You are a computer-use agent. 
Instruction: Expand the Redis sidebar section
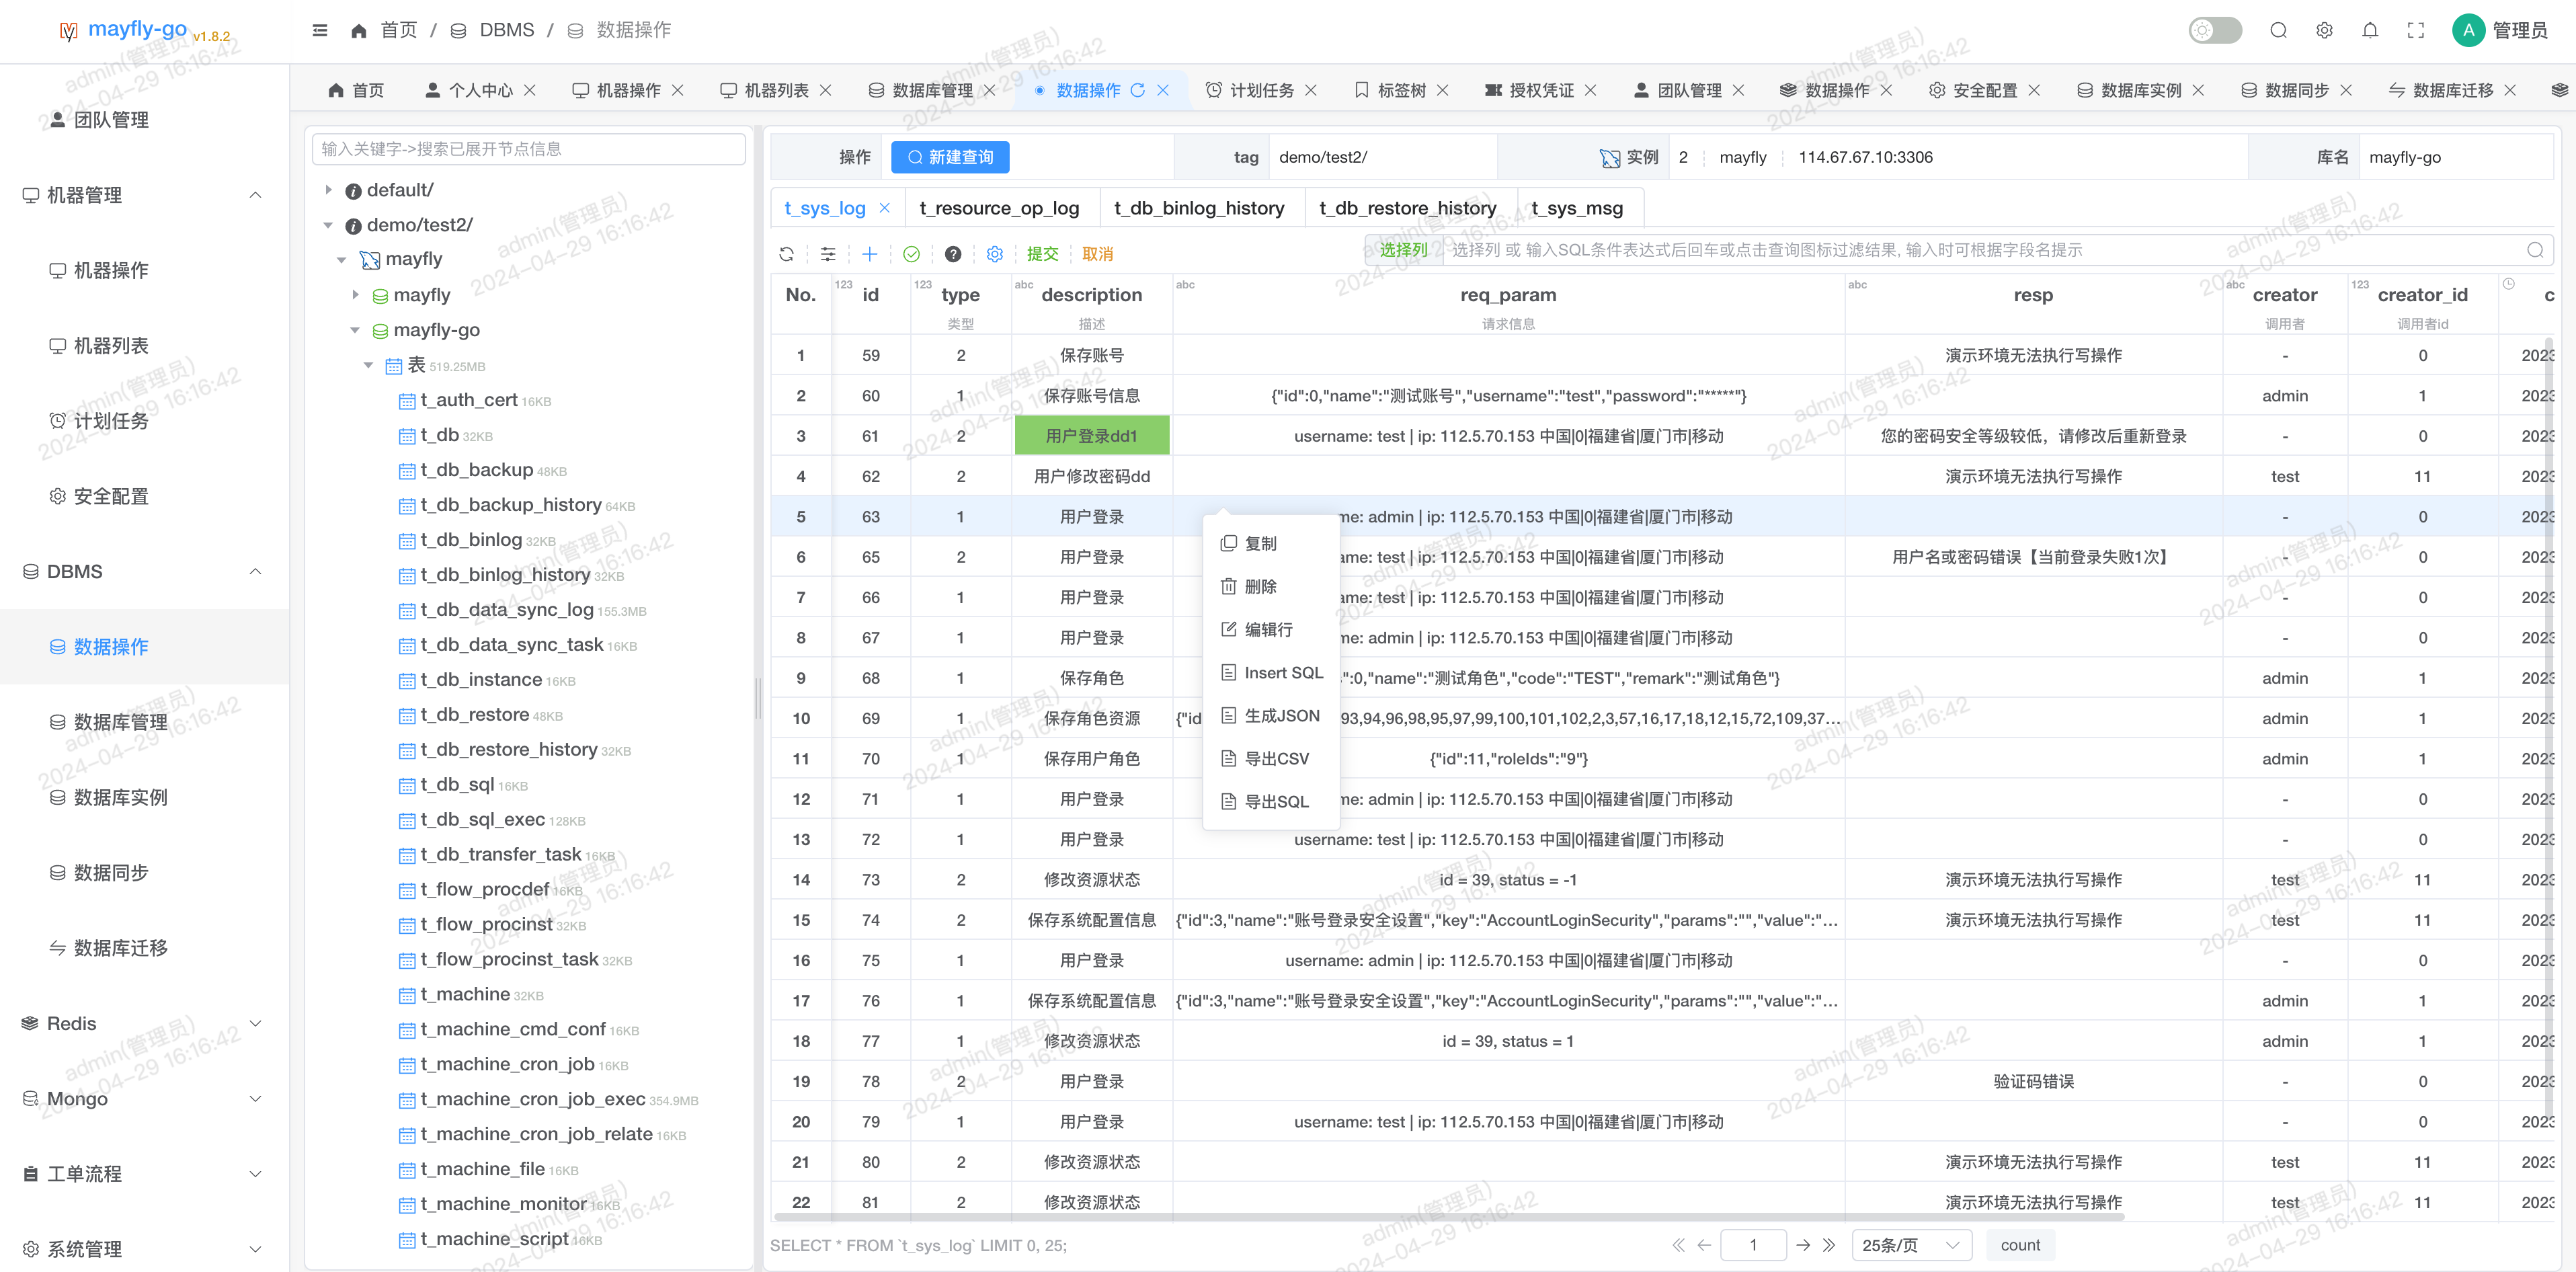(x=144, y=1023)
